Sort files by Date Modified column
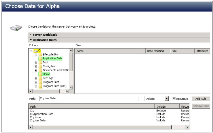Screen dimensions: 213x133 tap(155, 51)
